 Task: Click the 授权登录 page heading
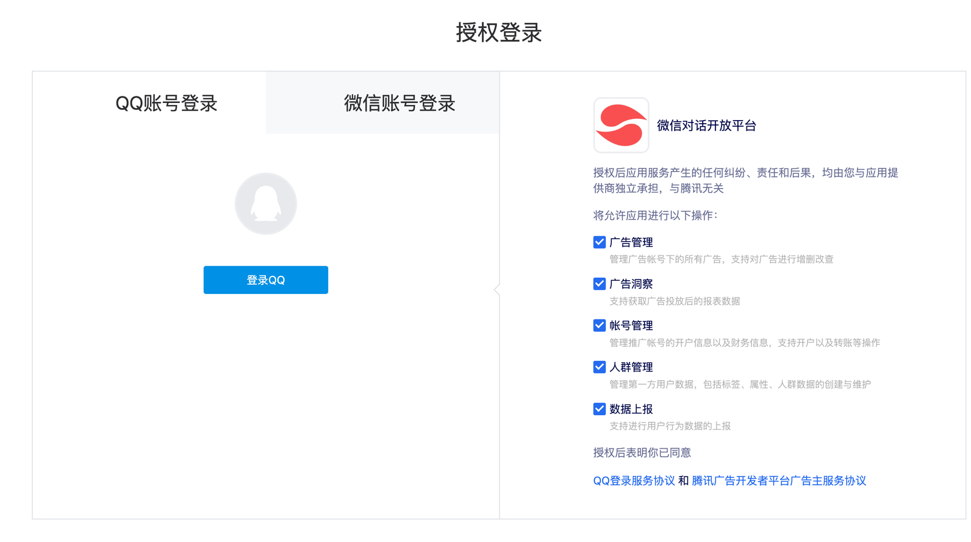(498, 33)
